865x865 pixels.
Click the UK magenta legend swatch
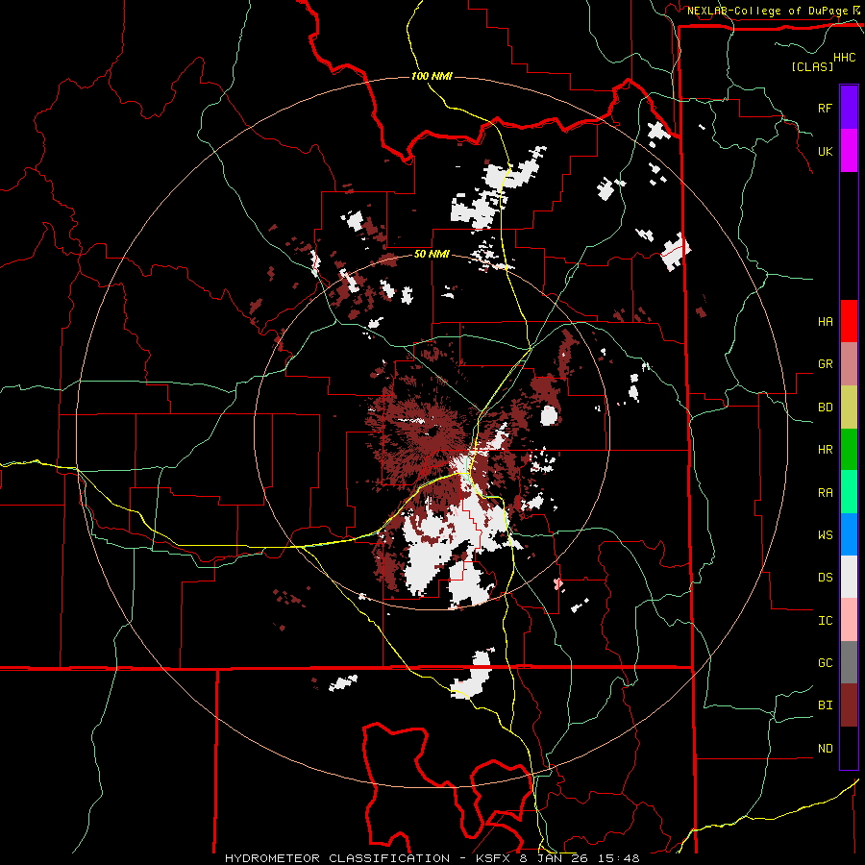pos(849,151)
